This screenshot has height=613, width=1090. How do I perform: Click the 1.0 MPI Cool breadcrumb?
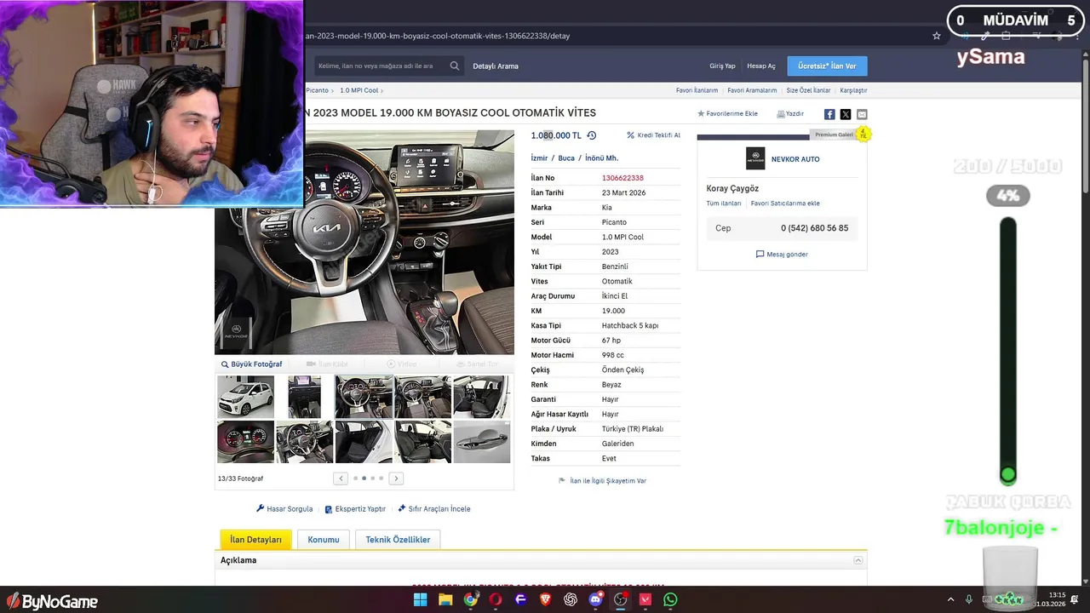pyautogui.click(x=359, y=90)
